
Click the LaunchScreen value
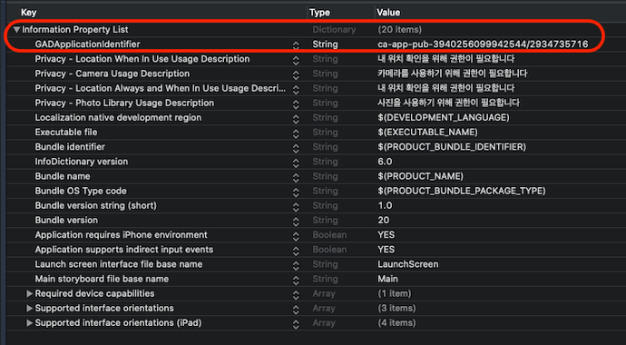tap(408, 264)
